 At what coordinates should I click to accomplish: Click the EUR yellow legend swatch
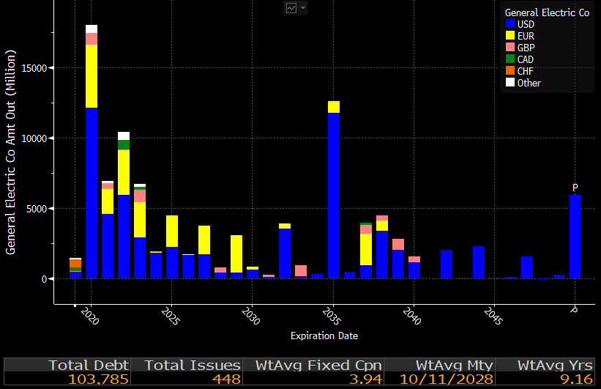(509, 36)
